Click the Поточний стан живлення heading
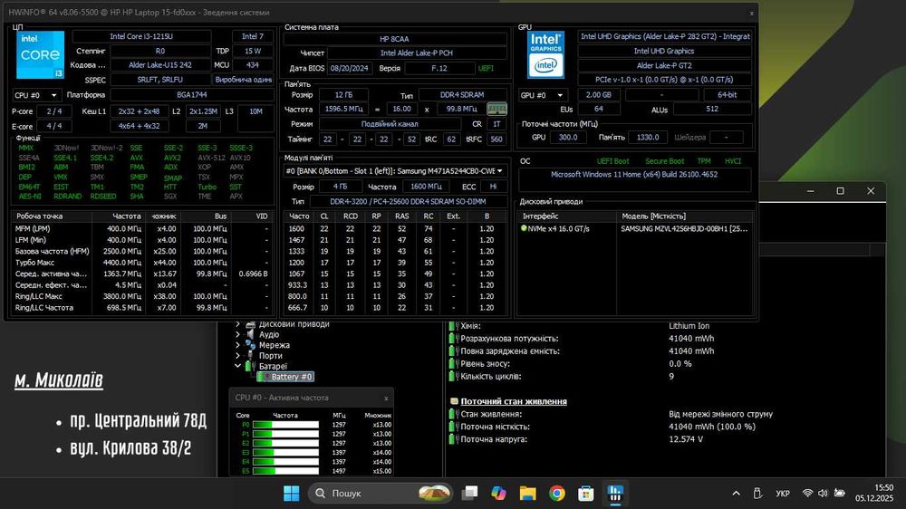Image resolution: width=906 pixels, height=509 pixels. (x=514, y=401)
